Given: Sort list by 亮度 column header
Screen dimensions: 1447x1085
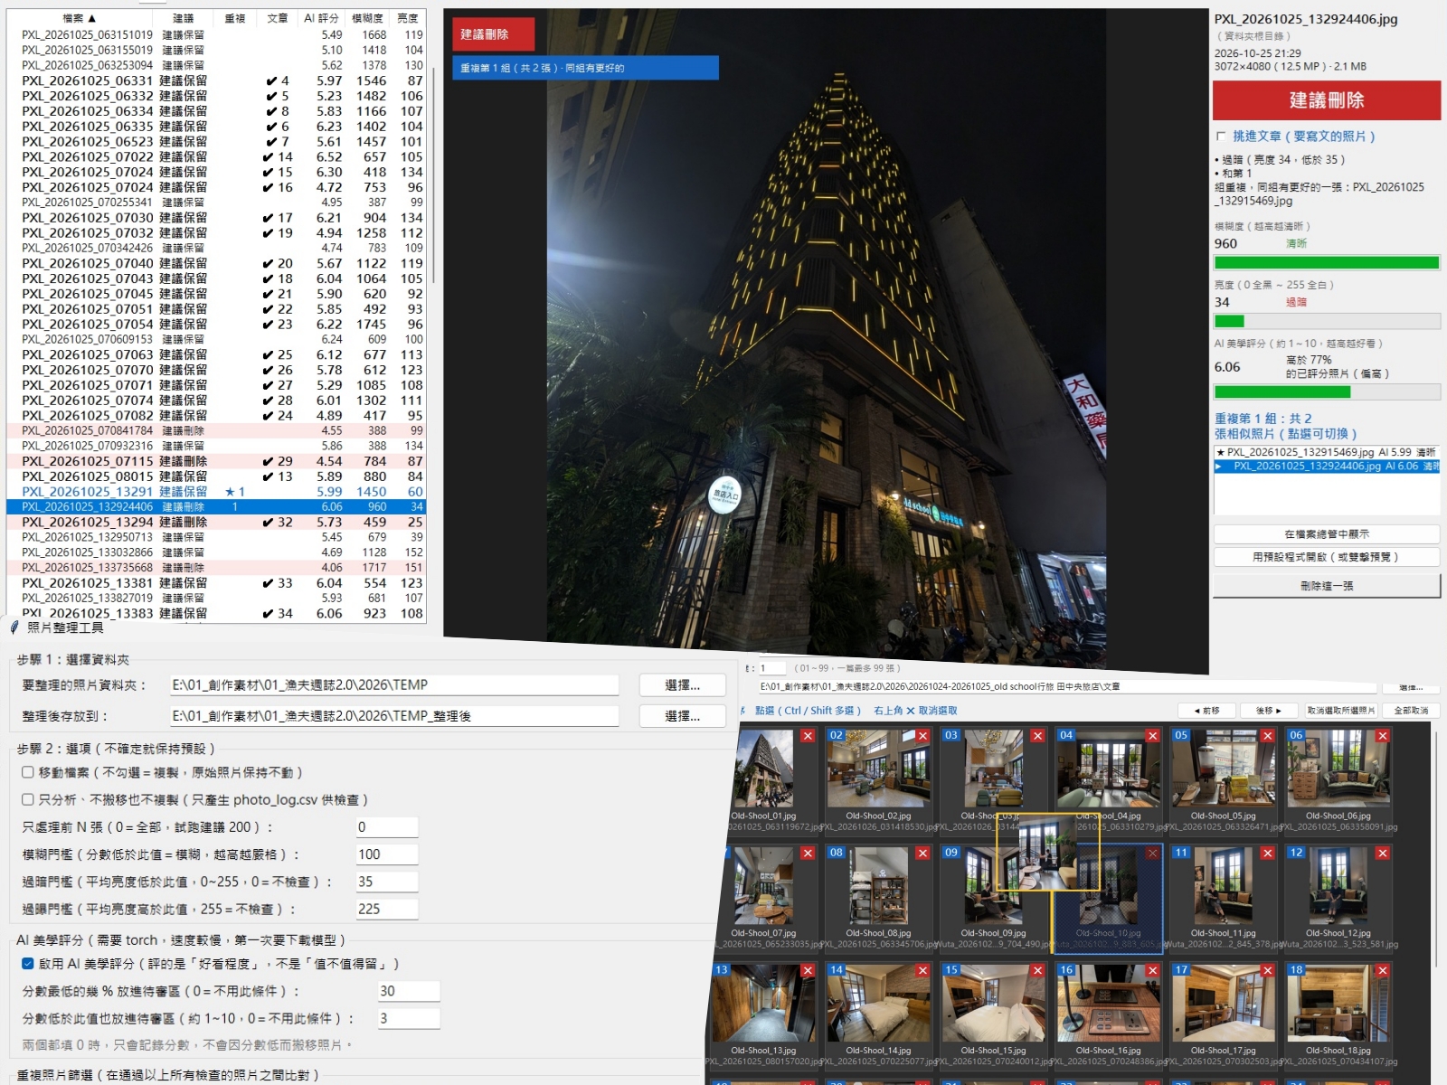Looking at the screenshot, I should click(x=408, y=18).
